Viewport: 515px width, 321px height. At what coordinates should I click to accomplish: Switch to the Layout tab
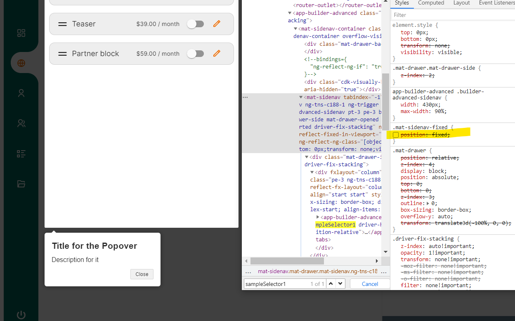[461, 3]
